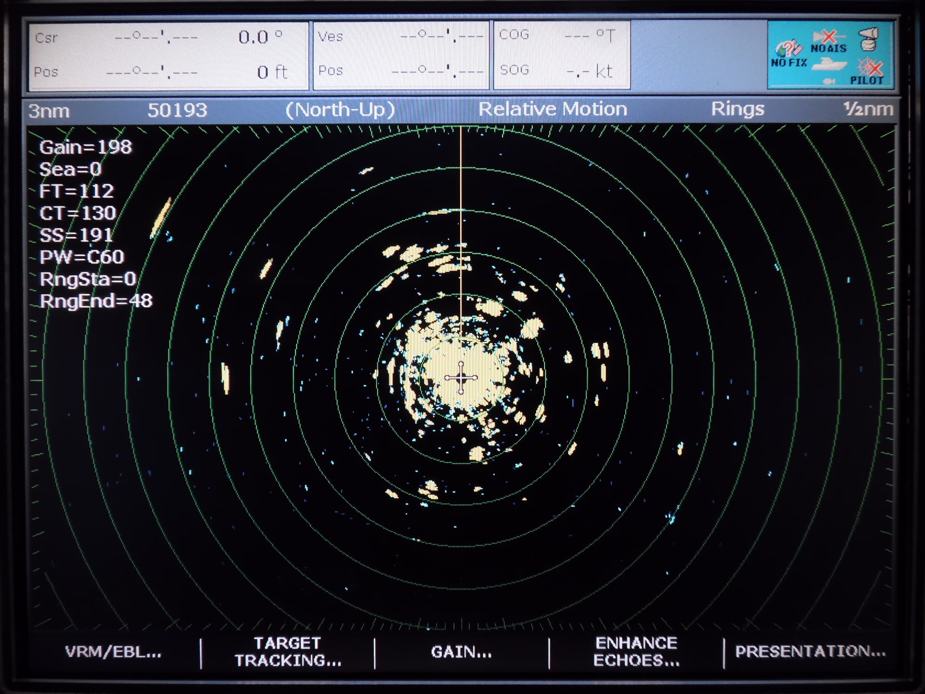The image size is (925, 694).
Task: Select the 3nm range indicator
Action: (x=49, y=111)
